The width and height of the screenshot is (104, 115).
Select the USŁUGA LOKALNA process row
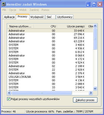(50, 77)
